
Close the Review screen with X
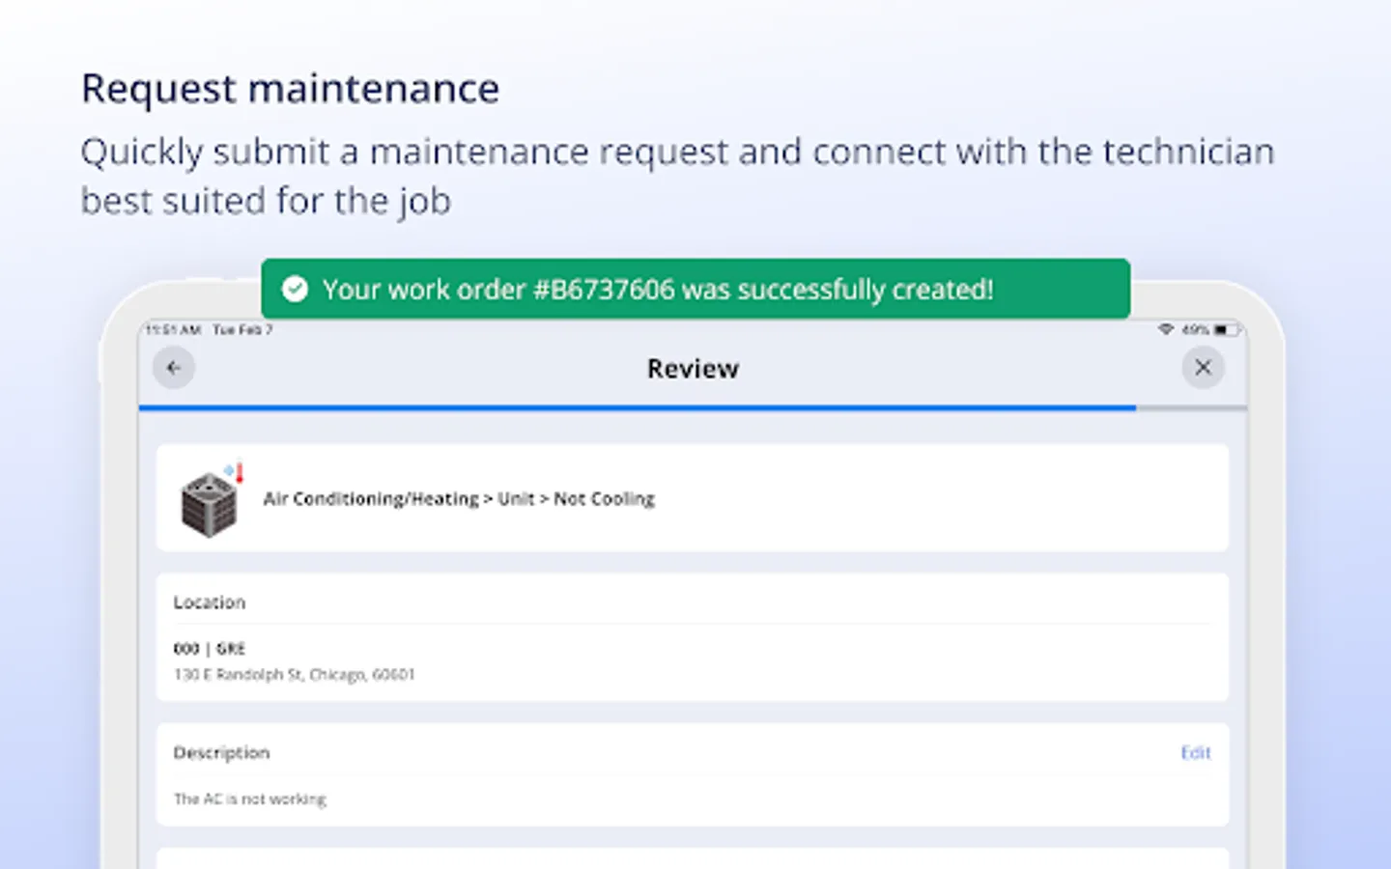click(x=1203, y=368)
